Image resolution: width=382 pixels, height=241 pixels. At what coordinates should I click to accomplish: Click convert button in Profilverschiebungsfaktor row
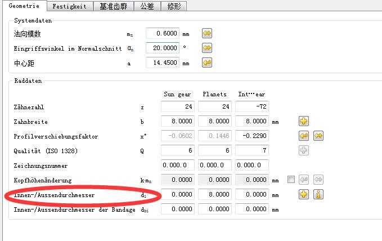[318, 136]
